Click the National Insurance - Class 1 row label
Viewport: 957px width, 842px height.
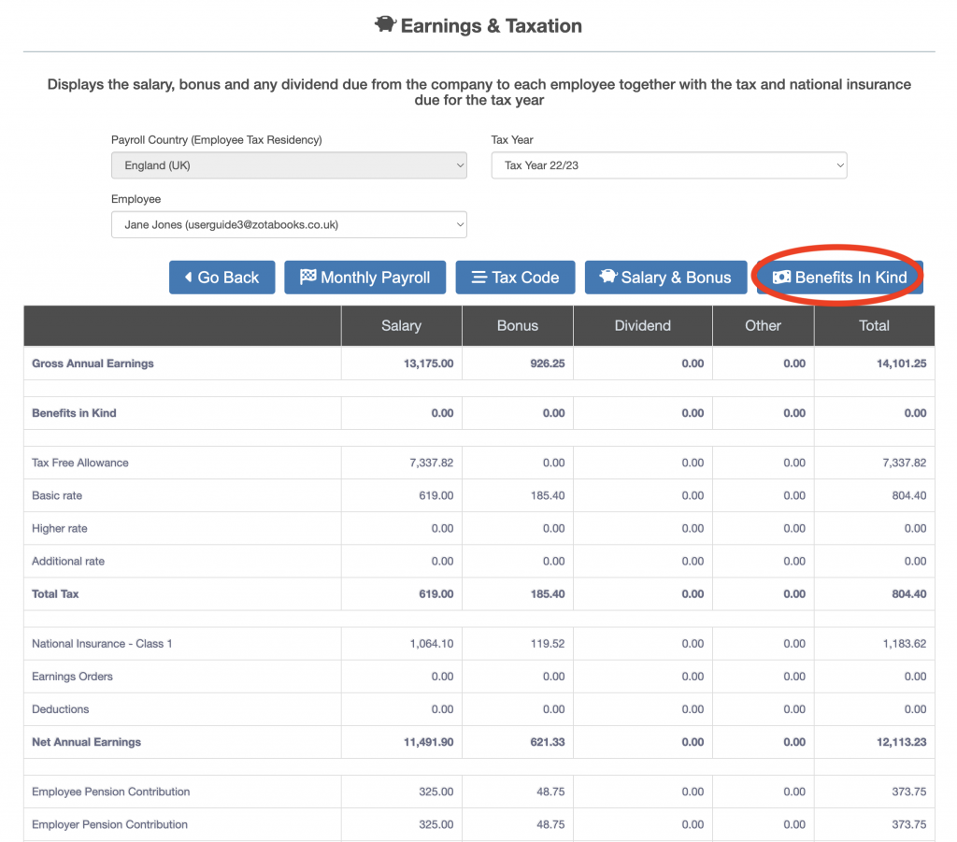click(x=102, y=644)
